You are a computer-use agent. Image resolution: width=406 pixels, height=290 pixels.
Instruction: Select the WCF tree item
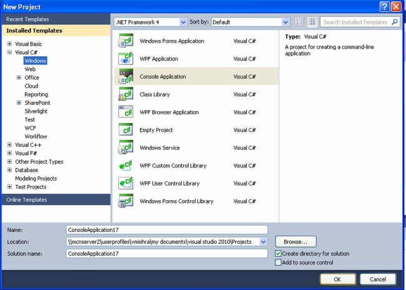coord(31,128)
